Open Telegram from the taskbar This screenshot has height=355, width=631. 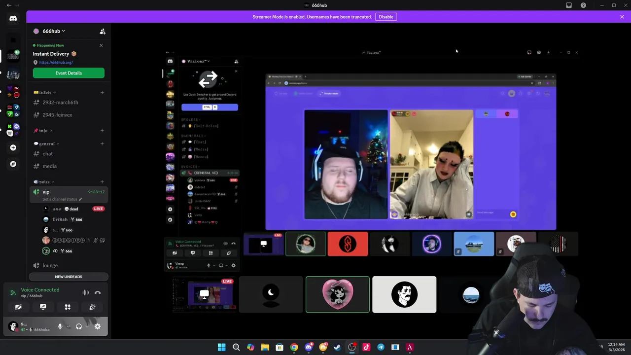tap(381, 347)
